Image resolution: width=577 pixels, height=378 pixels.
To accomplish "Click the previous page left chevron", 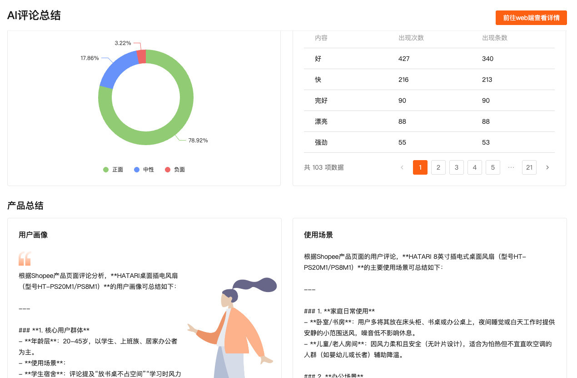I will [402, 167].
